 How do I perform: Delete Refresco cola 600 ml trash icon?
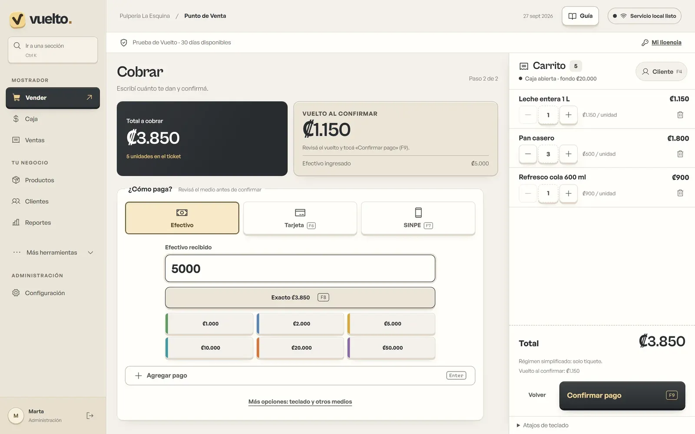click(680, 193)
